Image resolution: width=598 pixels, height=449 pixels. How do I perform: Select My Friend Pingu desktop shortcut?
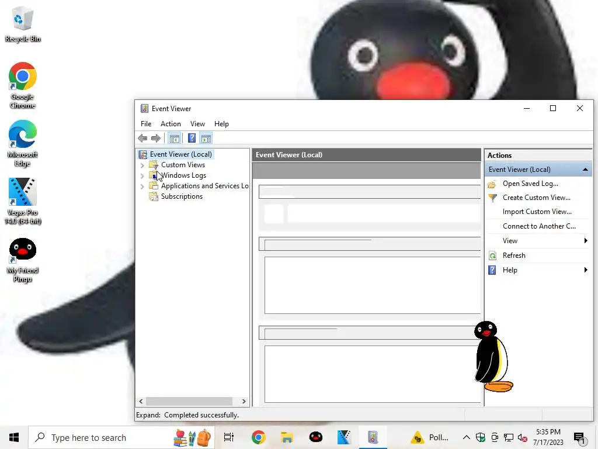(x=23, y=260)
